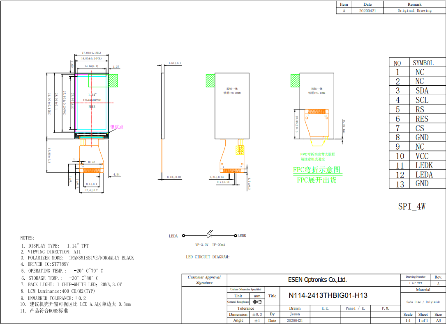Click the LEDK terminal node circle
The height and width of the screenshot is (324, 446).
click(235, 236)
